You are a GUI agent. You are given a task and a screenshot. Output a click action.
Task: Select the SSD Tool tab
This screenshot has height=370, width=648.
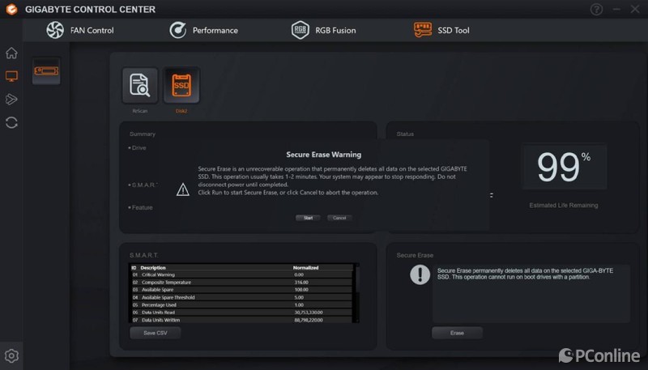click(x=441, y=30)
